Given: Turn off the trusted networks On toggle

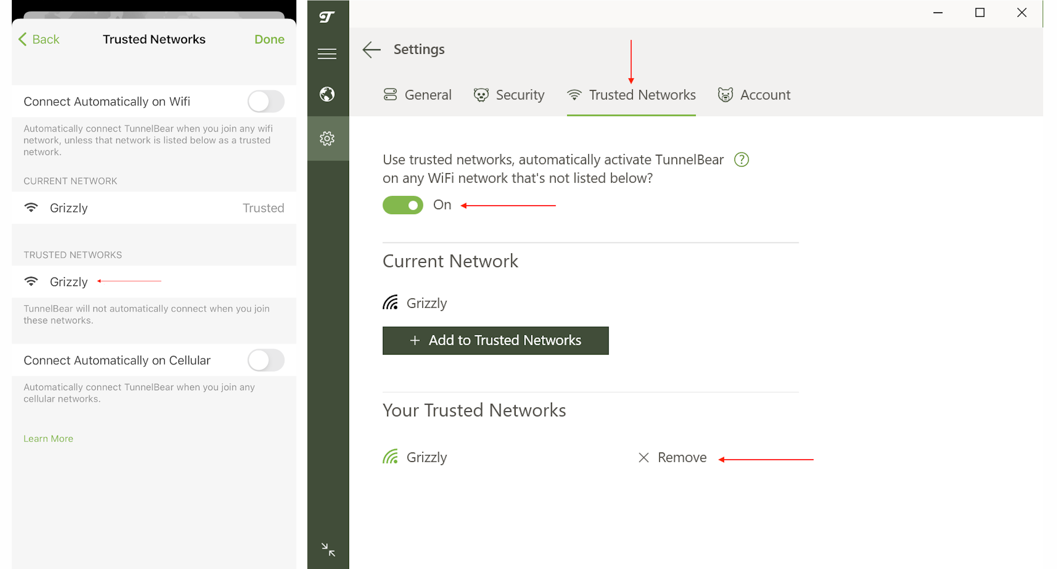Looking at the screenshot, I should click(x=402, y=205).
